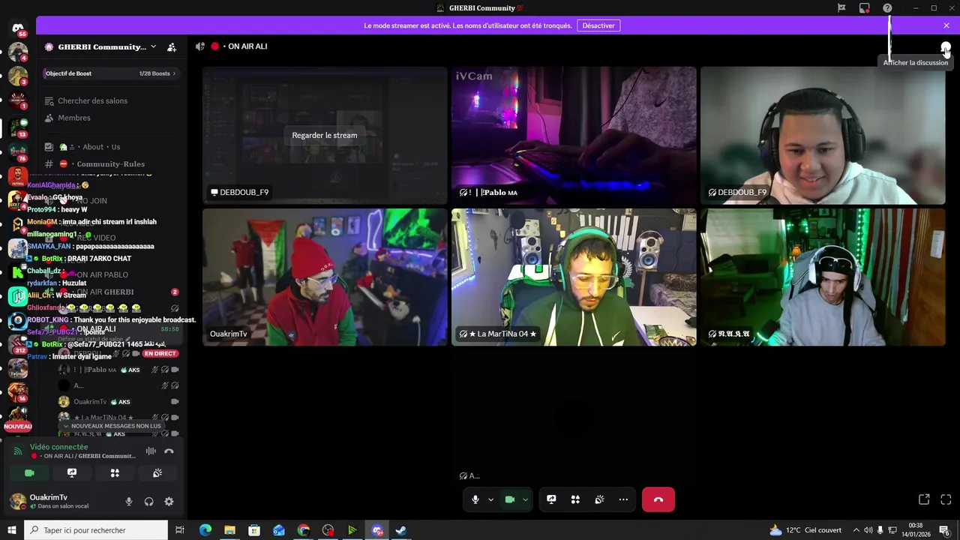Focus La MarTiNa 04 video tile
The height and width of the screenshot is (540, 960).
pyautogui.click(x=574, y=277)
